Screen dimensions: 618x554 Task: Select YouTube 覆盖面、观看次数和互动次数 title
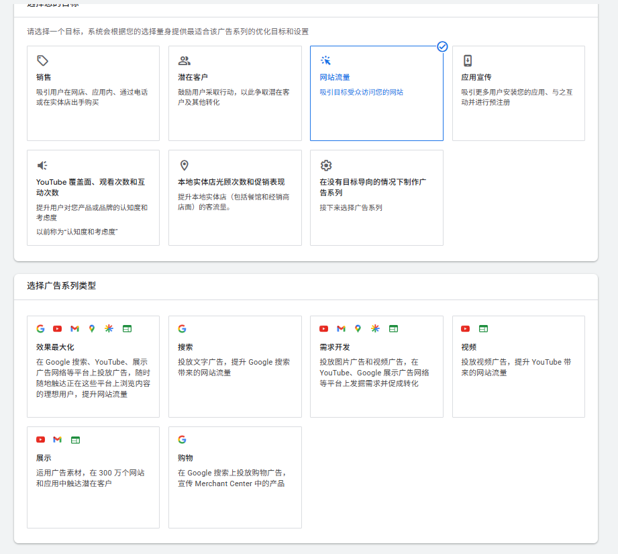(x=91, y=187)
